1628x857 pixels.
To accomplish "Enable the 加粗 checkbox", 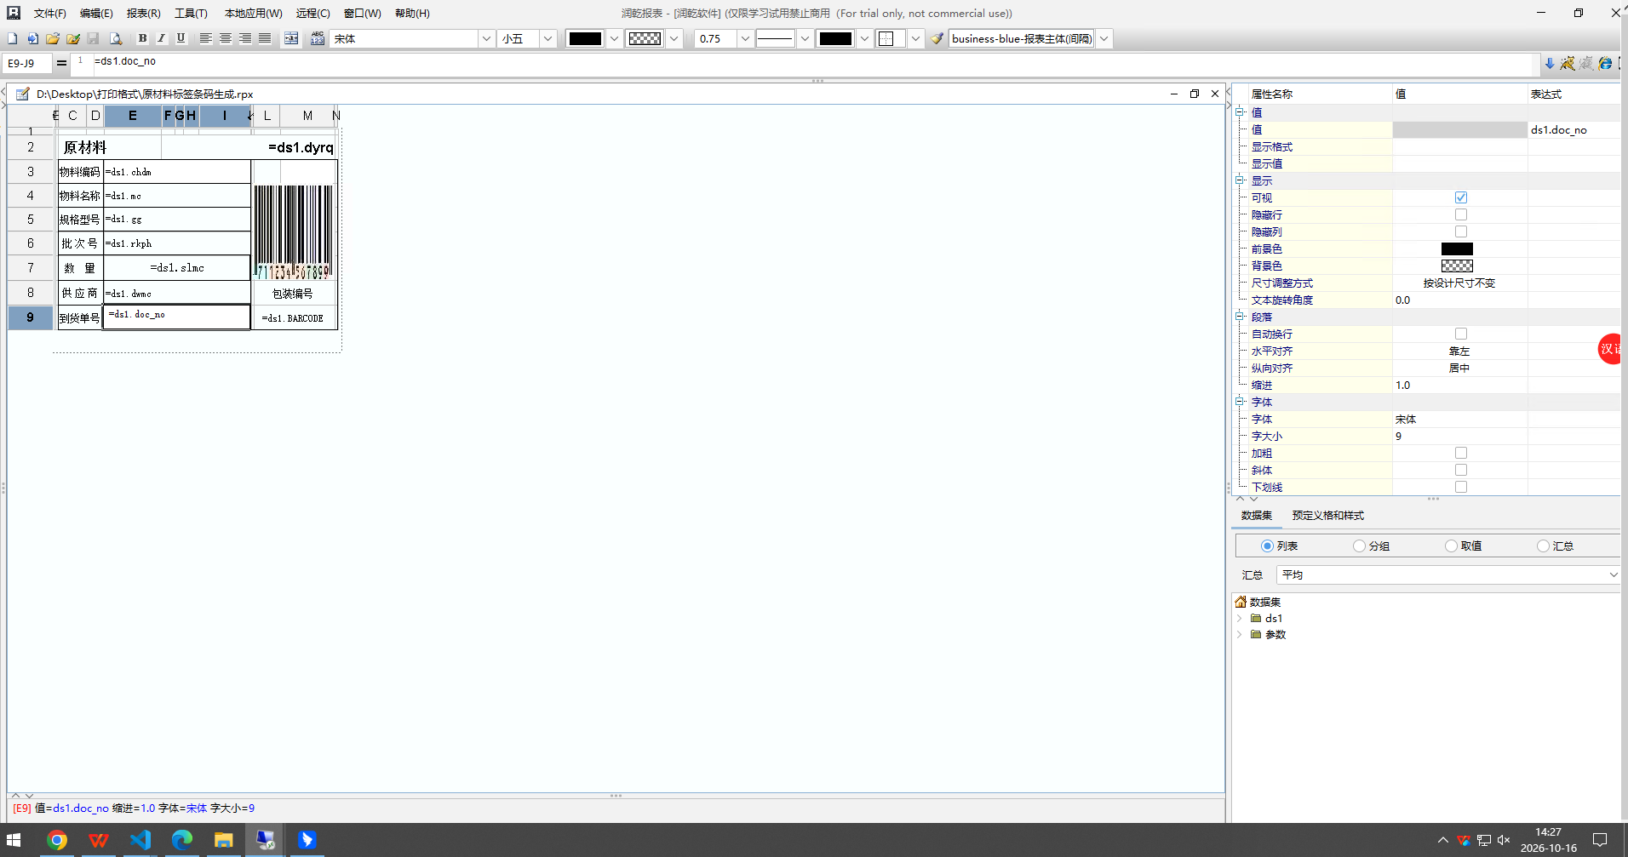I will (1461, 453).
